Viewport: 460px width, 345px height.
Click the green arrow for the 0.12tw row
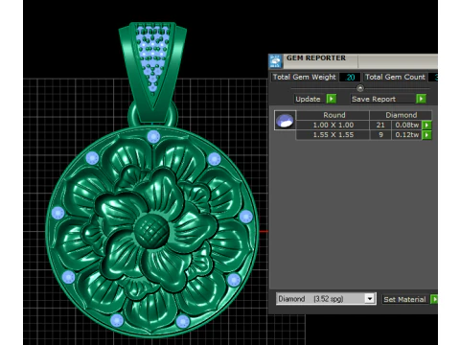point(426,135)
